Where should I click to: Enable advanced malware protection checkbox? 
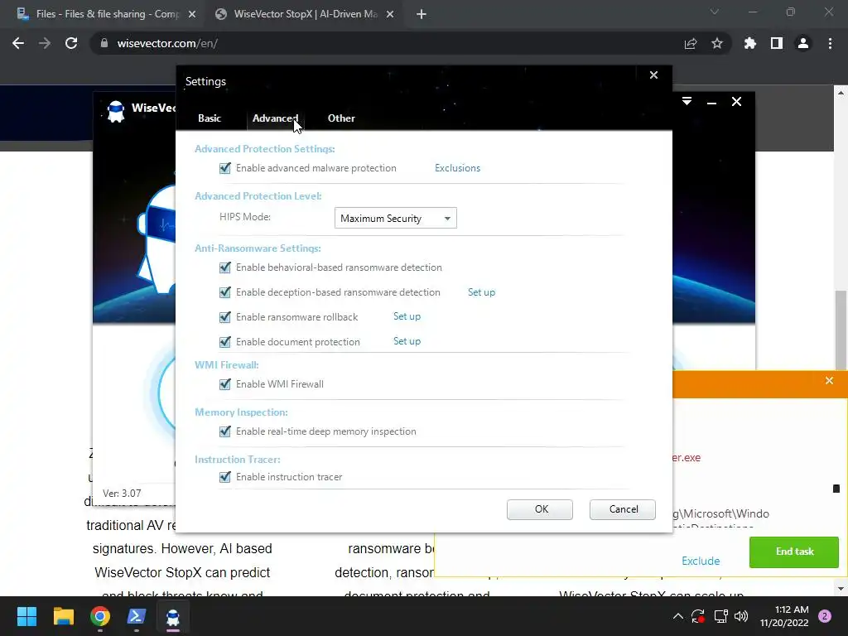225,168
